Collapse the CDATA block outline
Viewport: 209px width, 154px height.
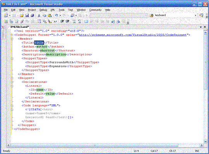12,110
